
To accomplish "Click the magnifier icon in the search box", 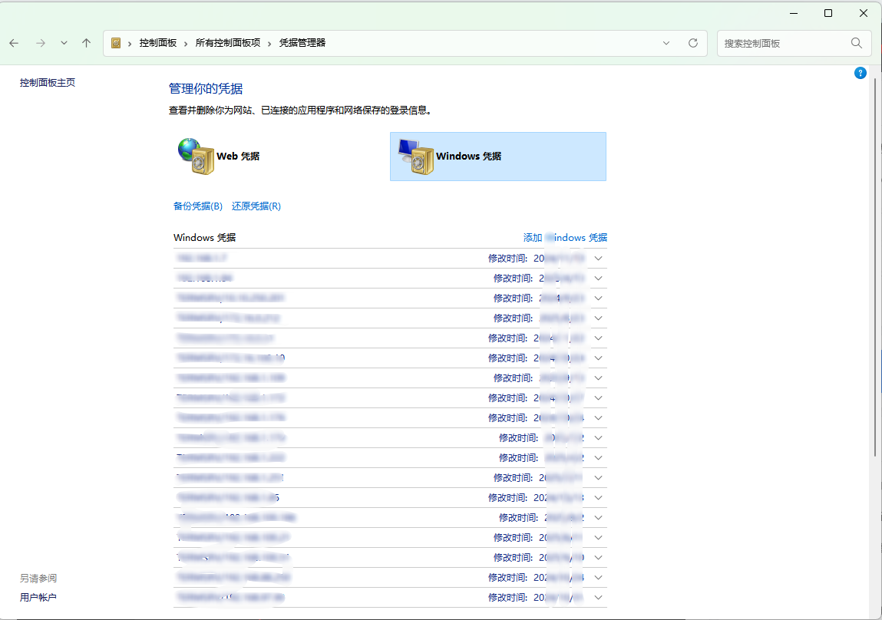I will pos(856,43).
